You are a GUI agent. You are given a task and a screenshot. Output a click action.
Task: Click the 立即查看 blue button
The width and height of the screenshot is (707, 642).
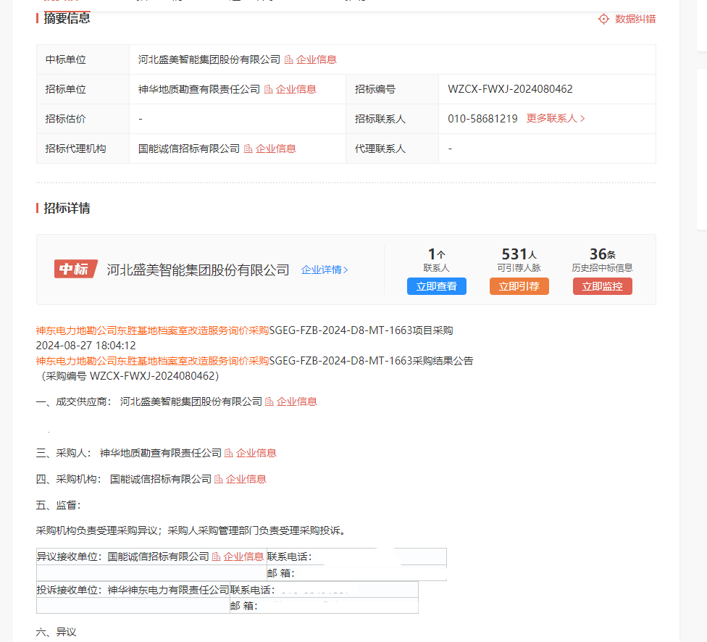437,286
